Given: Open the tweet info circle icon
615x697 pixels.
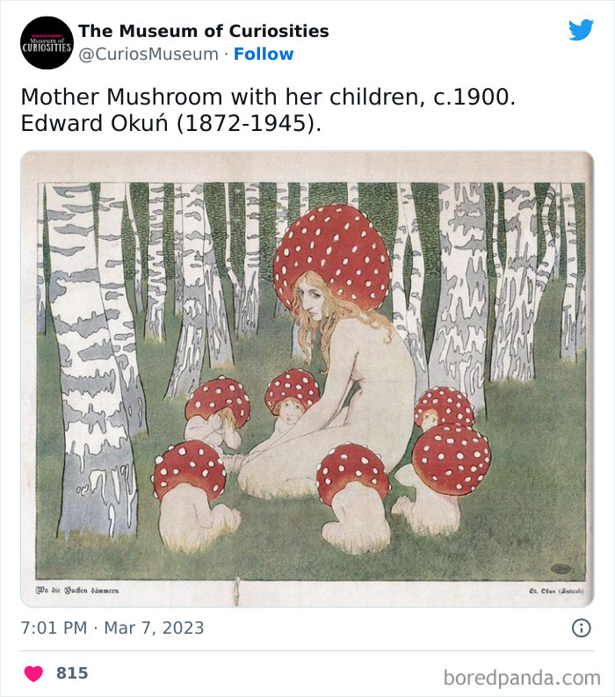Looking at the screenshot, I should pyautogui.click(x=581, y=628).
